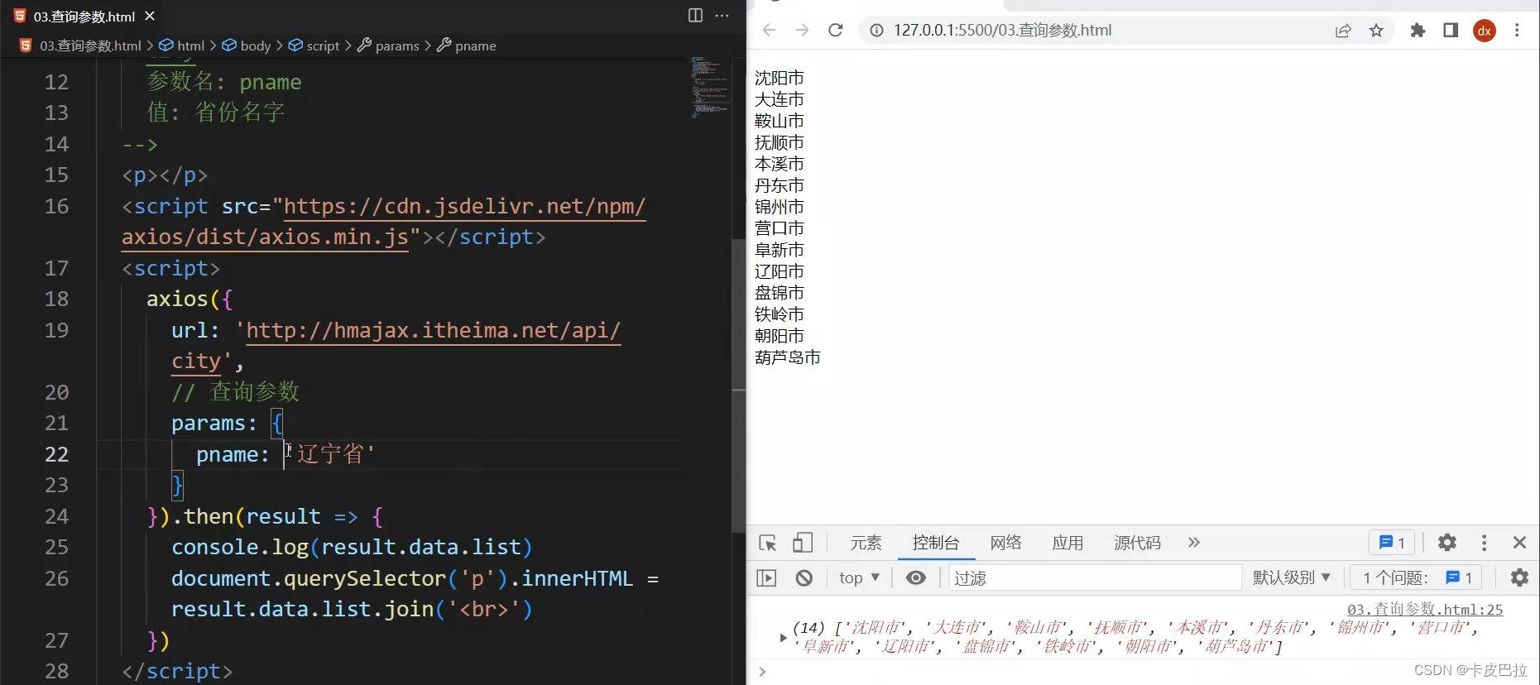Open the 默认级别 log level dropdown
1540x685 pixels.
point(1291,577)
